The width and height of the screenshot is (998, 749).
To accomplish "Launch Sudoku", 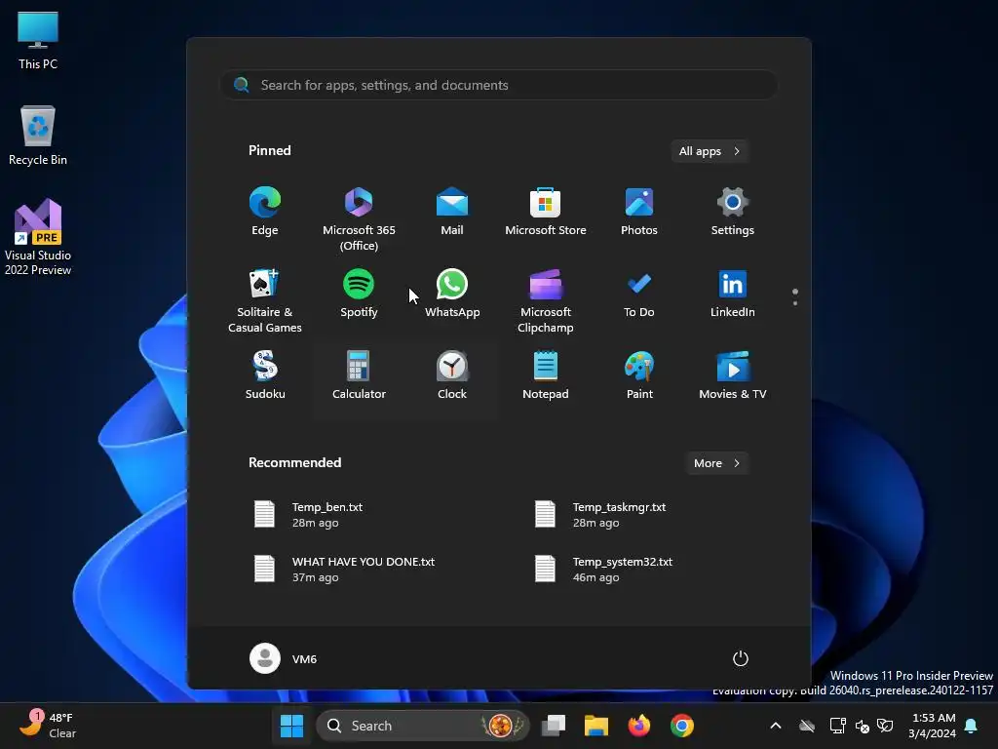I will coord(265,375).
